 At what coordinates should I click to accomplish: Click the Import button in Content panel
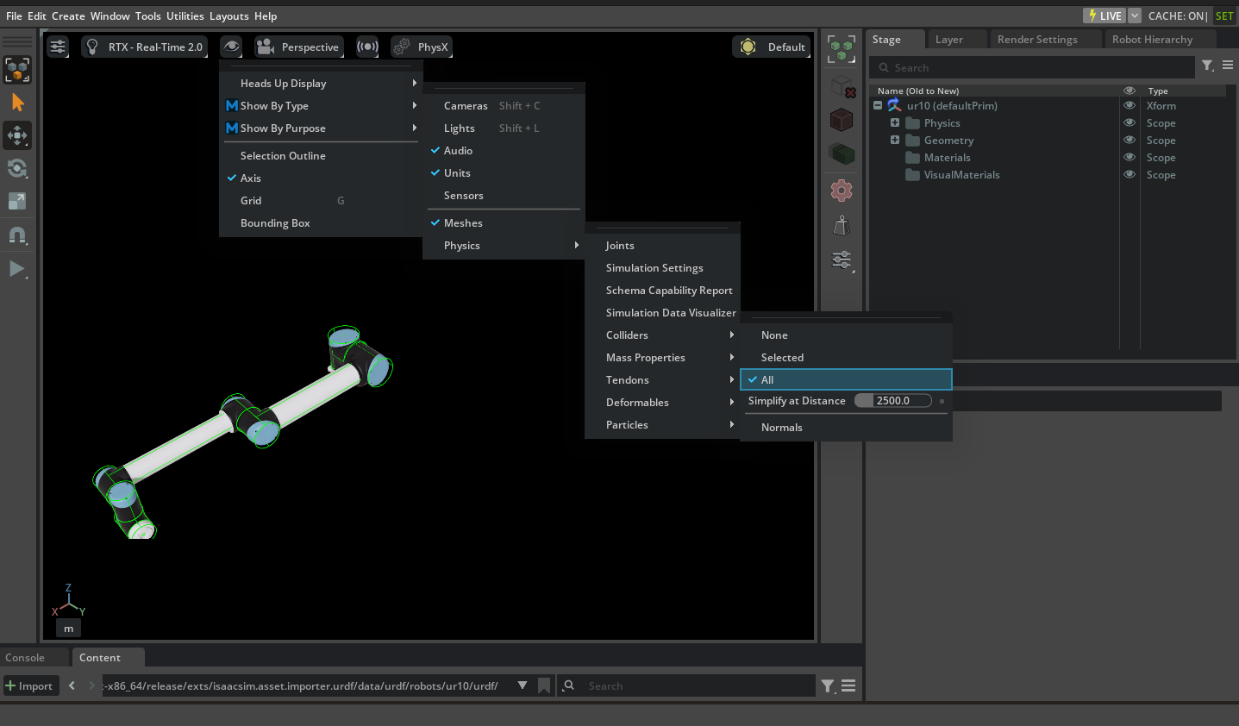(29, 686)
